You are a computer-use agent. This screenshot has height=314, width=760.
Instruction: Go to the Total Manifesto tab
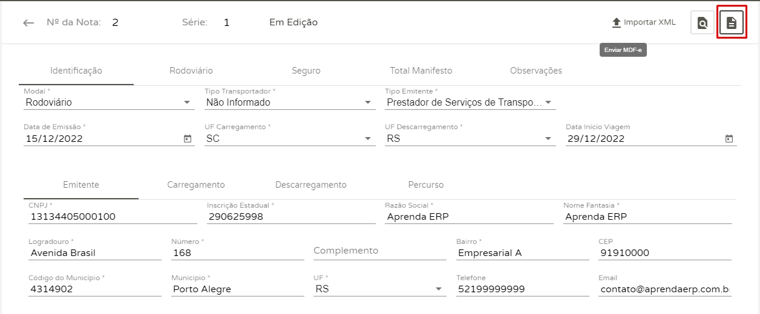421,71
